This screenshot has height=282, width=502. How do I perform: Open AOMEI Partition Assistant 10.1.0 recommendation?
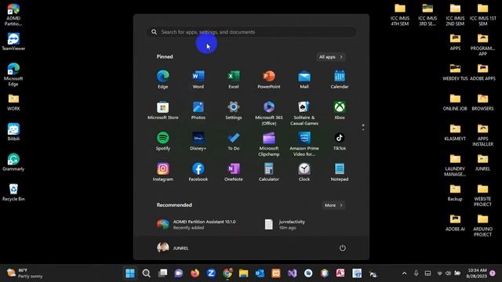click(197, 225)
